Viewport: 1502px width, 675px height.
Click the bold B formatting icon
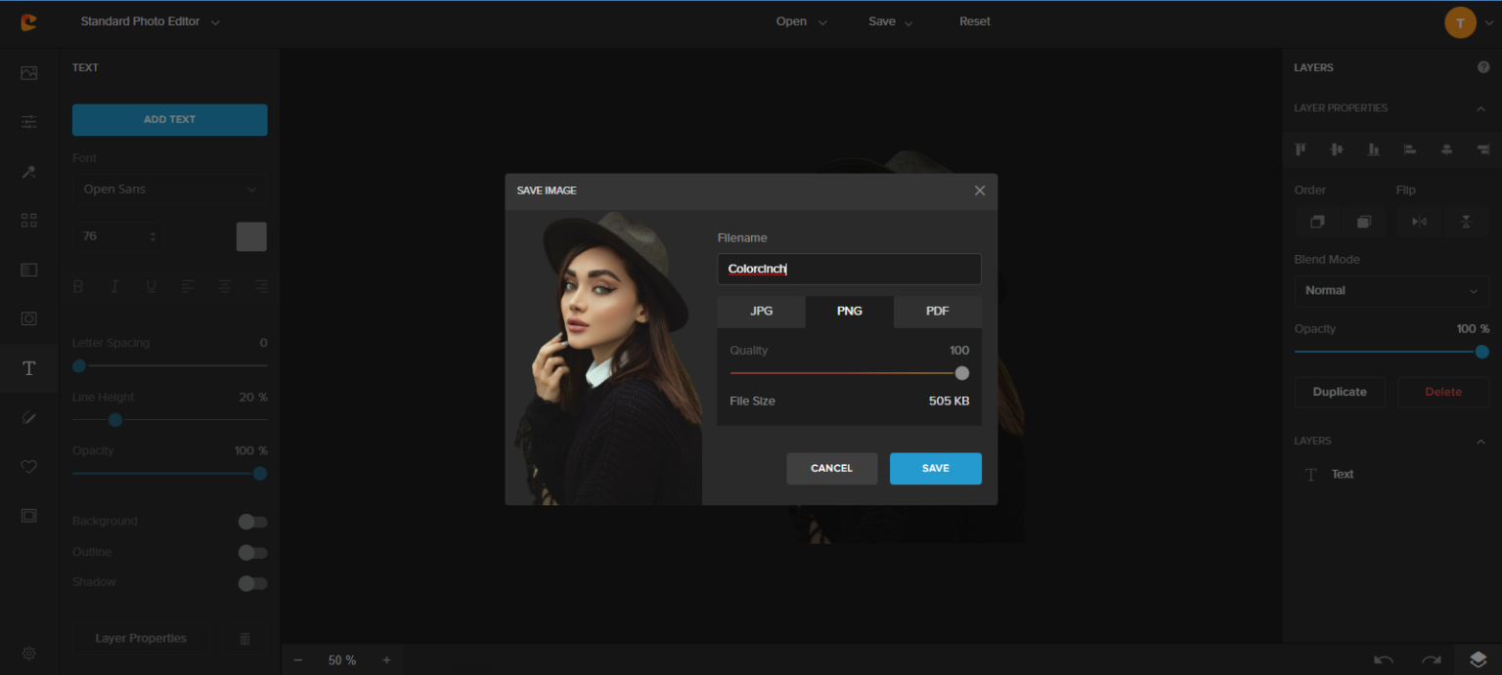tap(78, 286)
